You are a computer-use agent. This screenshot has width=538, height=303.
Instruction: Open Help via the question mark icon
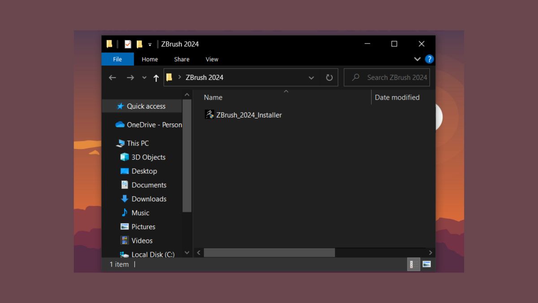tap(429, 59)
